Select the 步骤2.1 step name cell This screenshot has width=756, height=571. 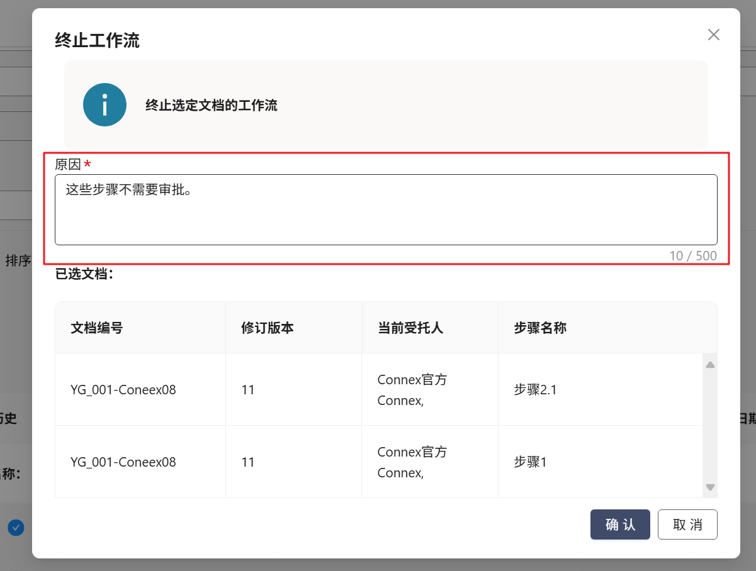pos(535,390)
